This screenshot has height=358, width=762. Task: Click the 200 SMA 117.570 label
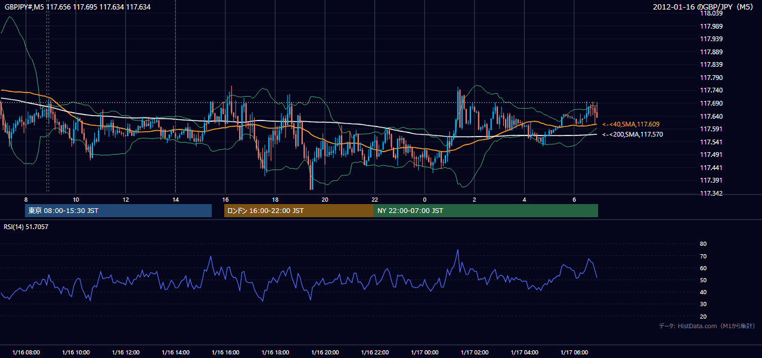click(633, 134)
